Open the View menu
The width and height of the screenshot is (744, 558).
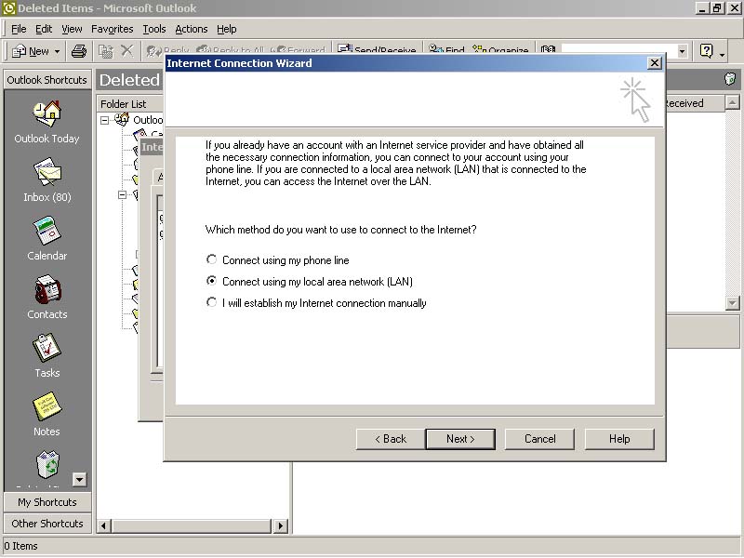click(x=72, y=29)
